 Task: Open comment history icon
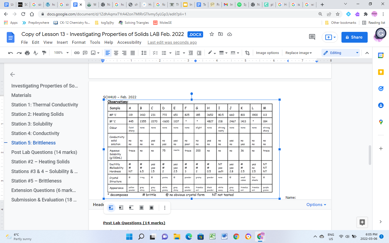coord(312,37)
